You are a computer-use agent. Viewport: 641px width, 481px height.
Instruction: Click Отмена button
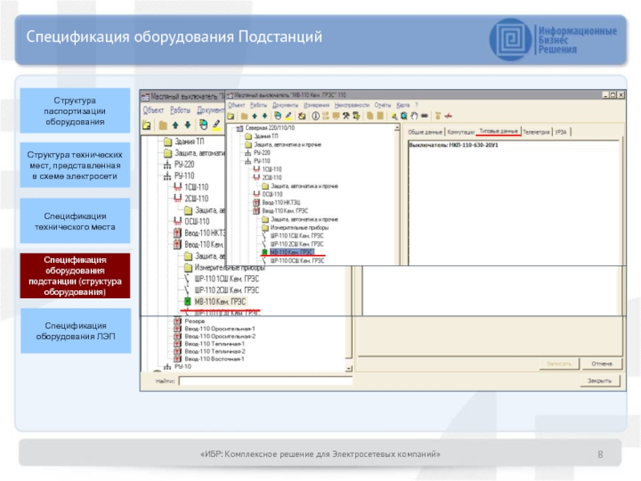(602, 364)
